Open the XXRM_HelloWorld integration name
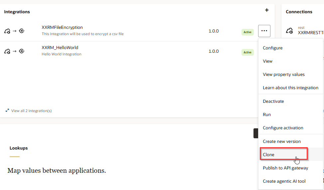 coord(60,47)
